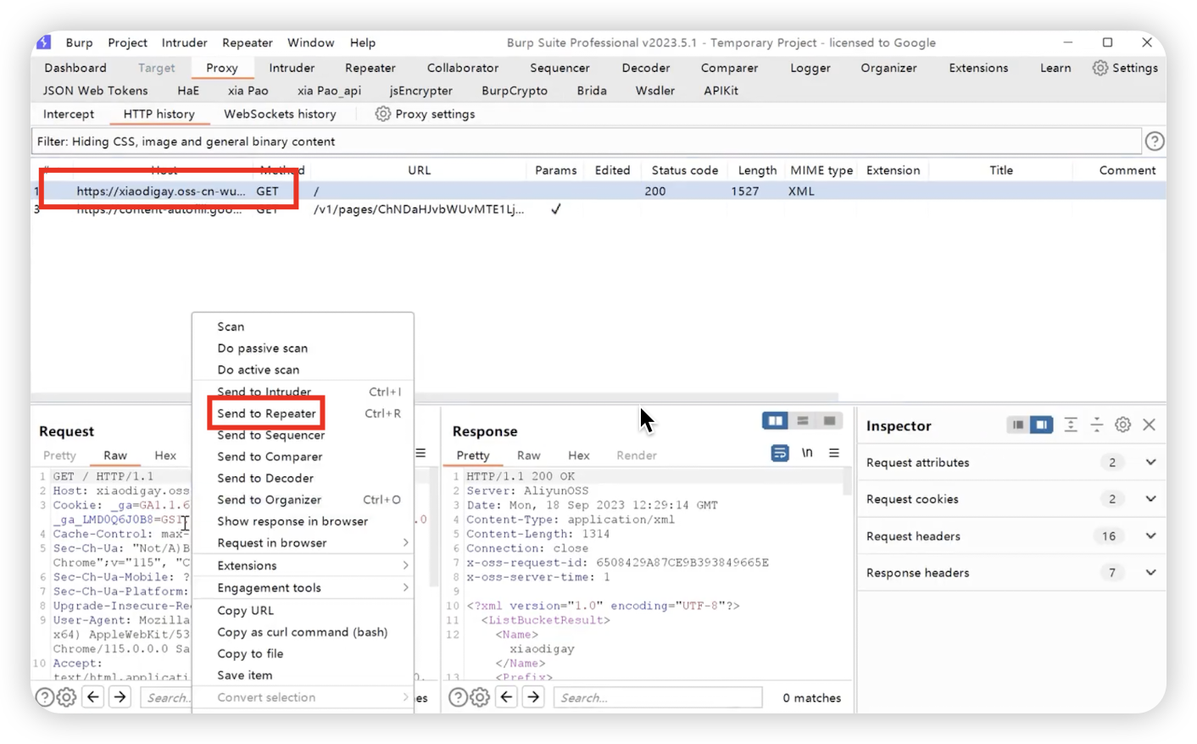Screen dimensions: 1197x744
Task: Open Proxy settings gear
Action: coord(383,114)
